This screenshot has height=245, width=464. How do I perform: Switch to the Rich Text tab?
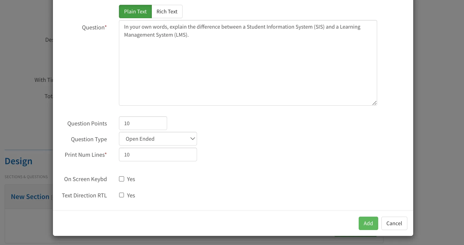167,12
